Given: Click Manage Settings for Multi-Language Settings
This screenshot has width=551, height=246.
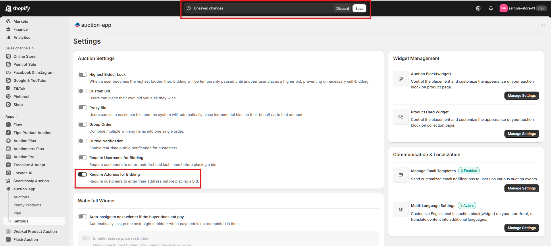Looking at the screenshot, I should pos(521,228).
